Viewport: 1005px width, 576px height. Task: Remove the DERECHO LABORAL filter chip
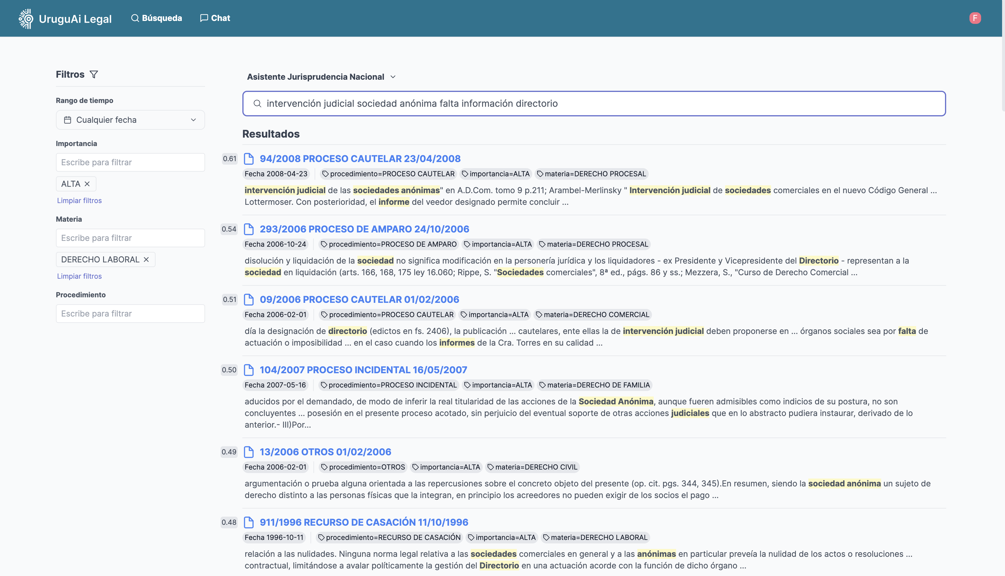pyautogui.click(x=147, y=259)
